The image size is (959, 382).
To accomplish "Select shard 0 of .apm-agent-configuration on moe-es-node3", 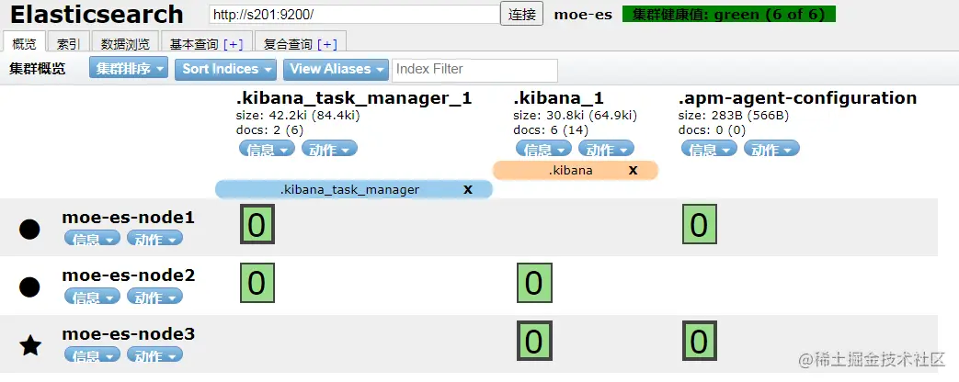I will (699, 341).
